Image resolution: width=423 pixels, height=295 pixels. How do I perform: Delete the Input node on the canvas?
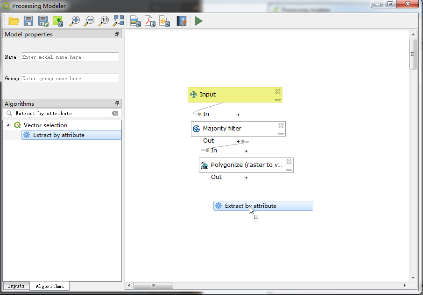tap(278, 91)
